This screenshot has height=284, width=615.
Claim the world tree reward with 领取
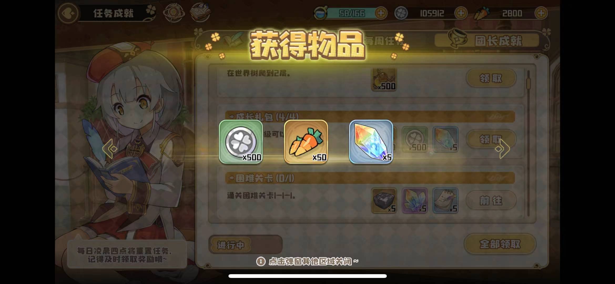[491, 78]
